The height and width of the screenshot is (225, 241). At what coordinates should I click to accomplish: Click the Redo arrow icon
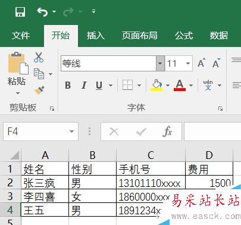68,12
